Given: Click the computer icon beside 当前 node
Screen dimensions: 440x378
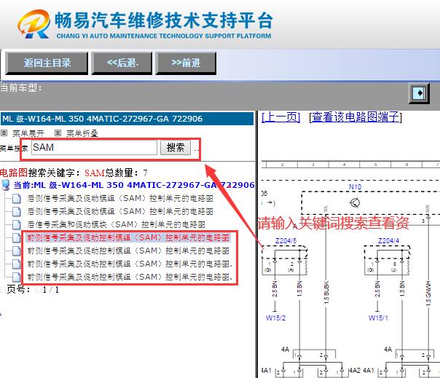Looking at the screenshot, I should (x=5, y=185).
